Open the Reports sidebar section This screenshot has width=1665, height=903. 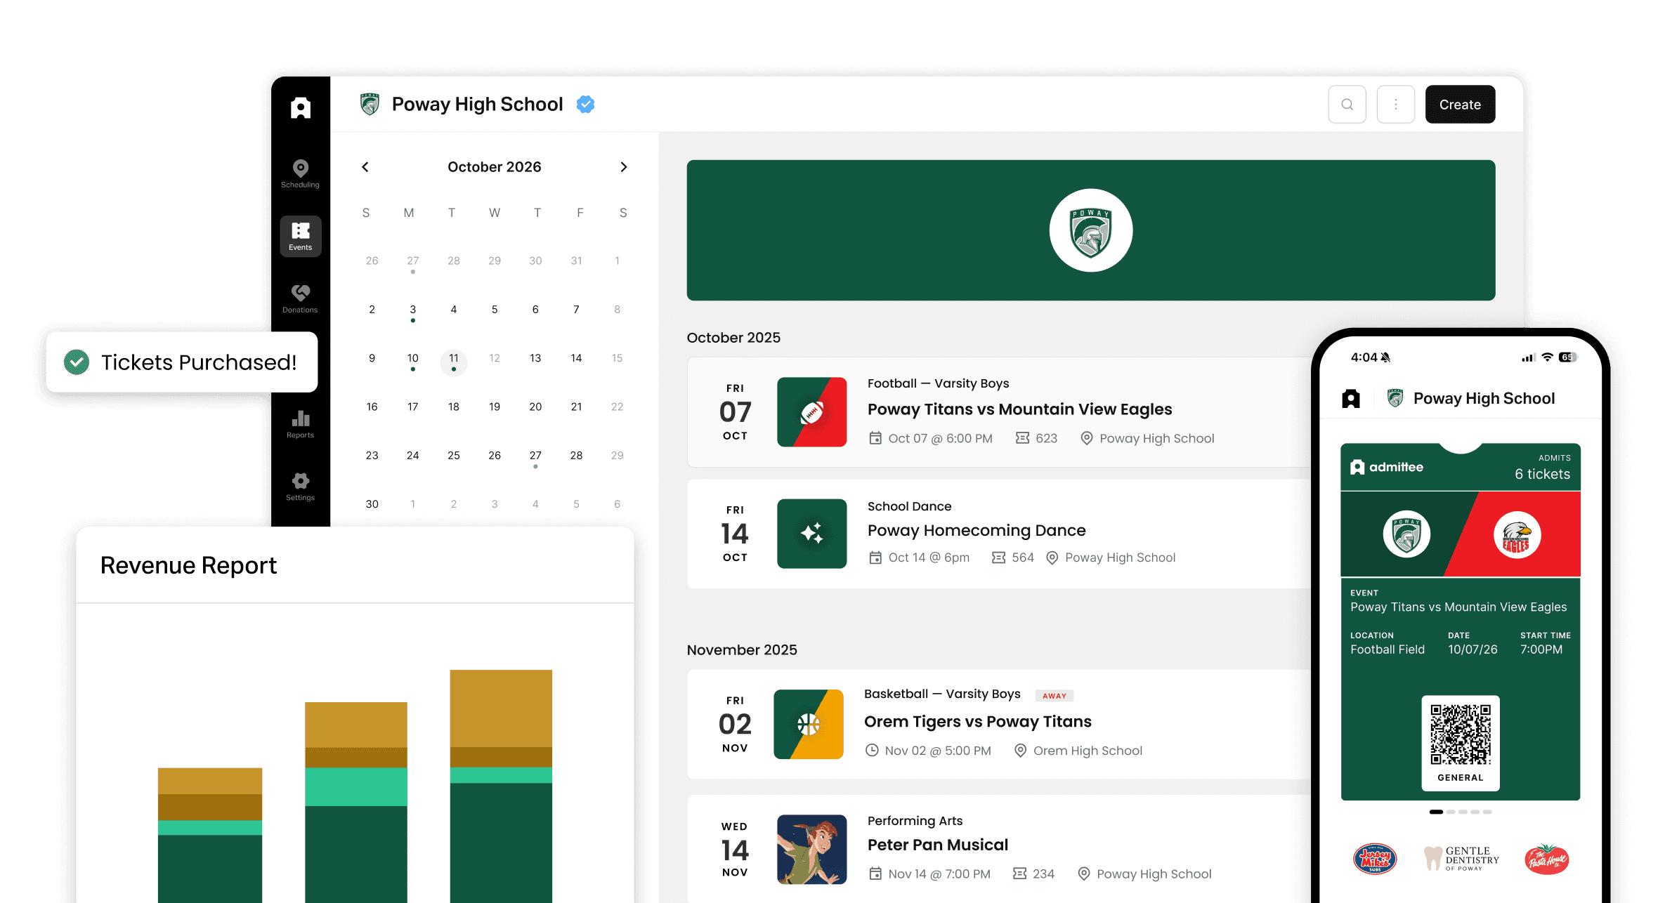pos(300,423)
